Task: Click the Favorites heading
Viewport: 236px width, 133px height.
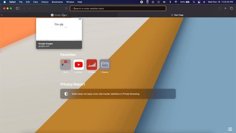Action: click(68, 55)
